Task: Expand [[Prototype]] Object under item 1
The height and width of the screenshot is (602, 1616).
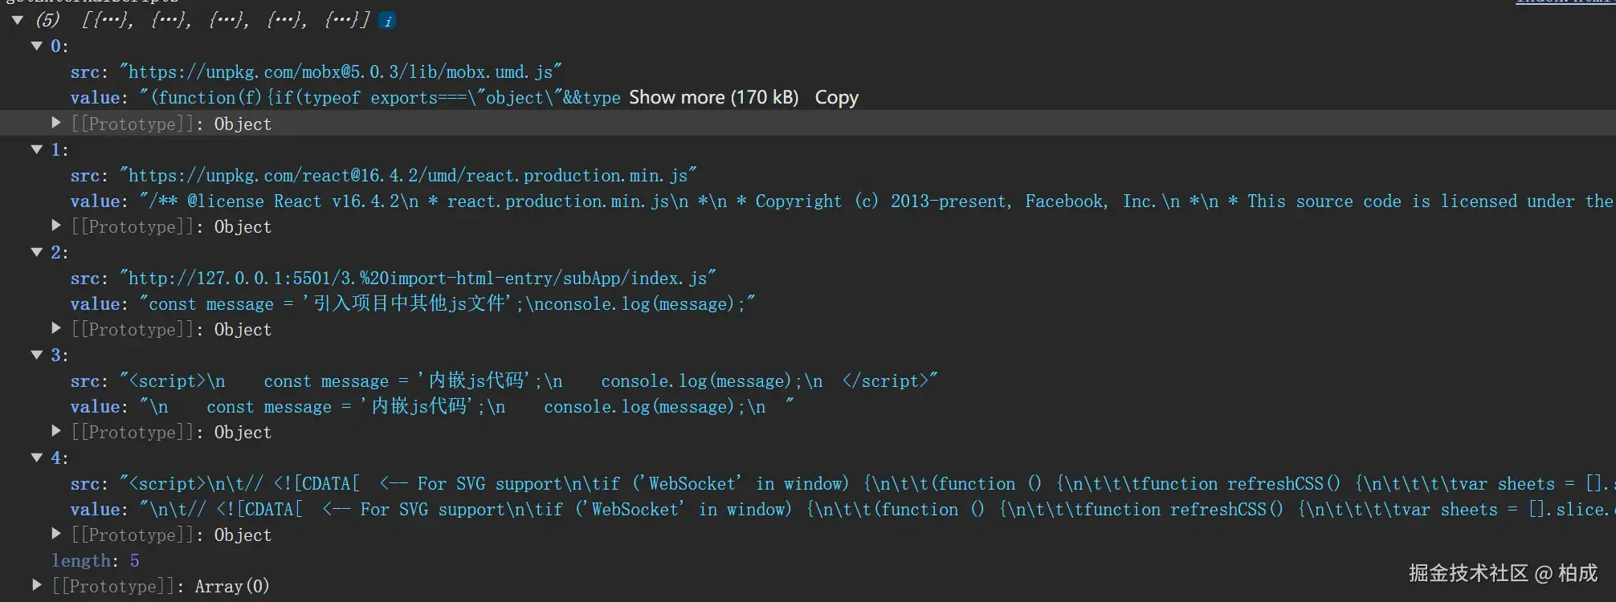Action: pyautogui.click(x=56, y=226)
